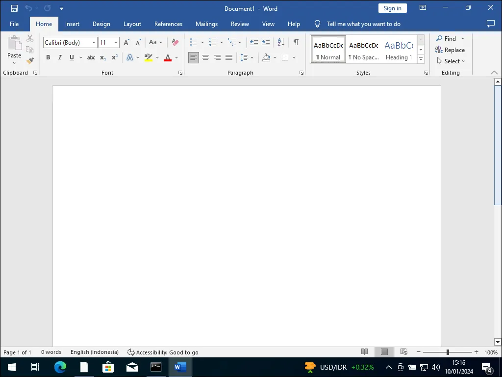Apply strikethrough formatting icon
This screenshot has height=377, width=502.
click(91, 58)
